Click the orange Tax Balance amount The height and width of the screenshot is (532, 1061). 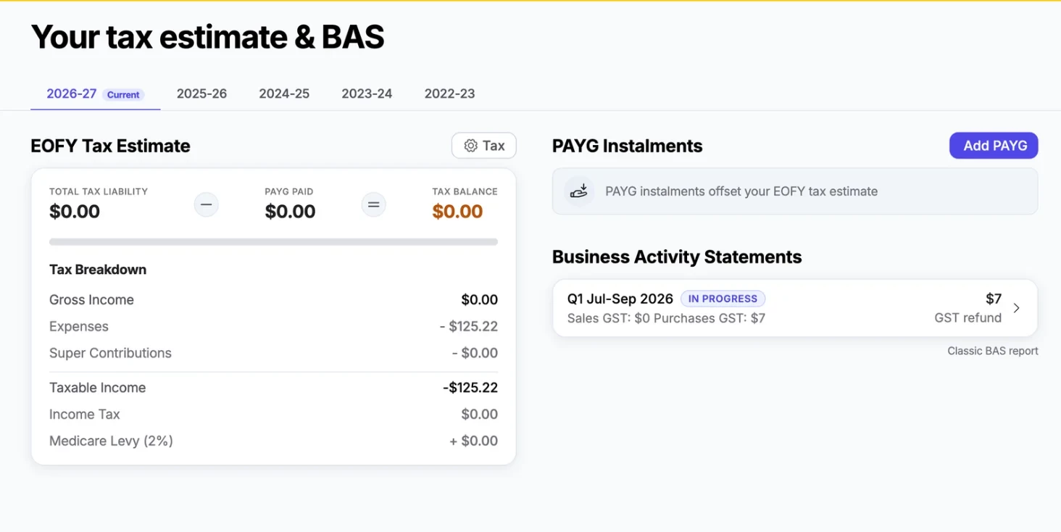tap(457, 212)
